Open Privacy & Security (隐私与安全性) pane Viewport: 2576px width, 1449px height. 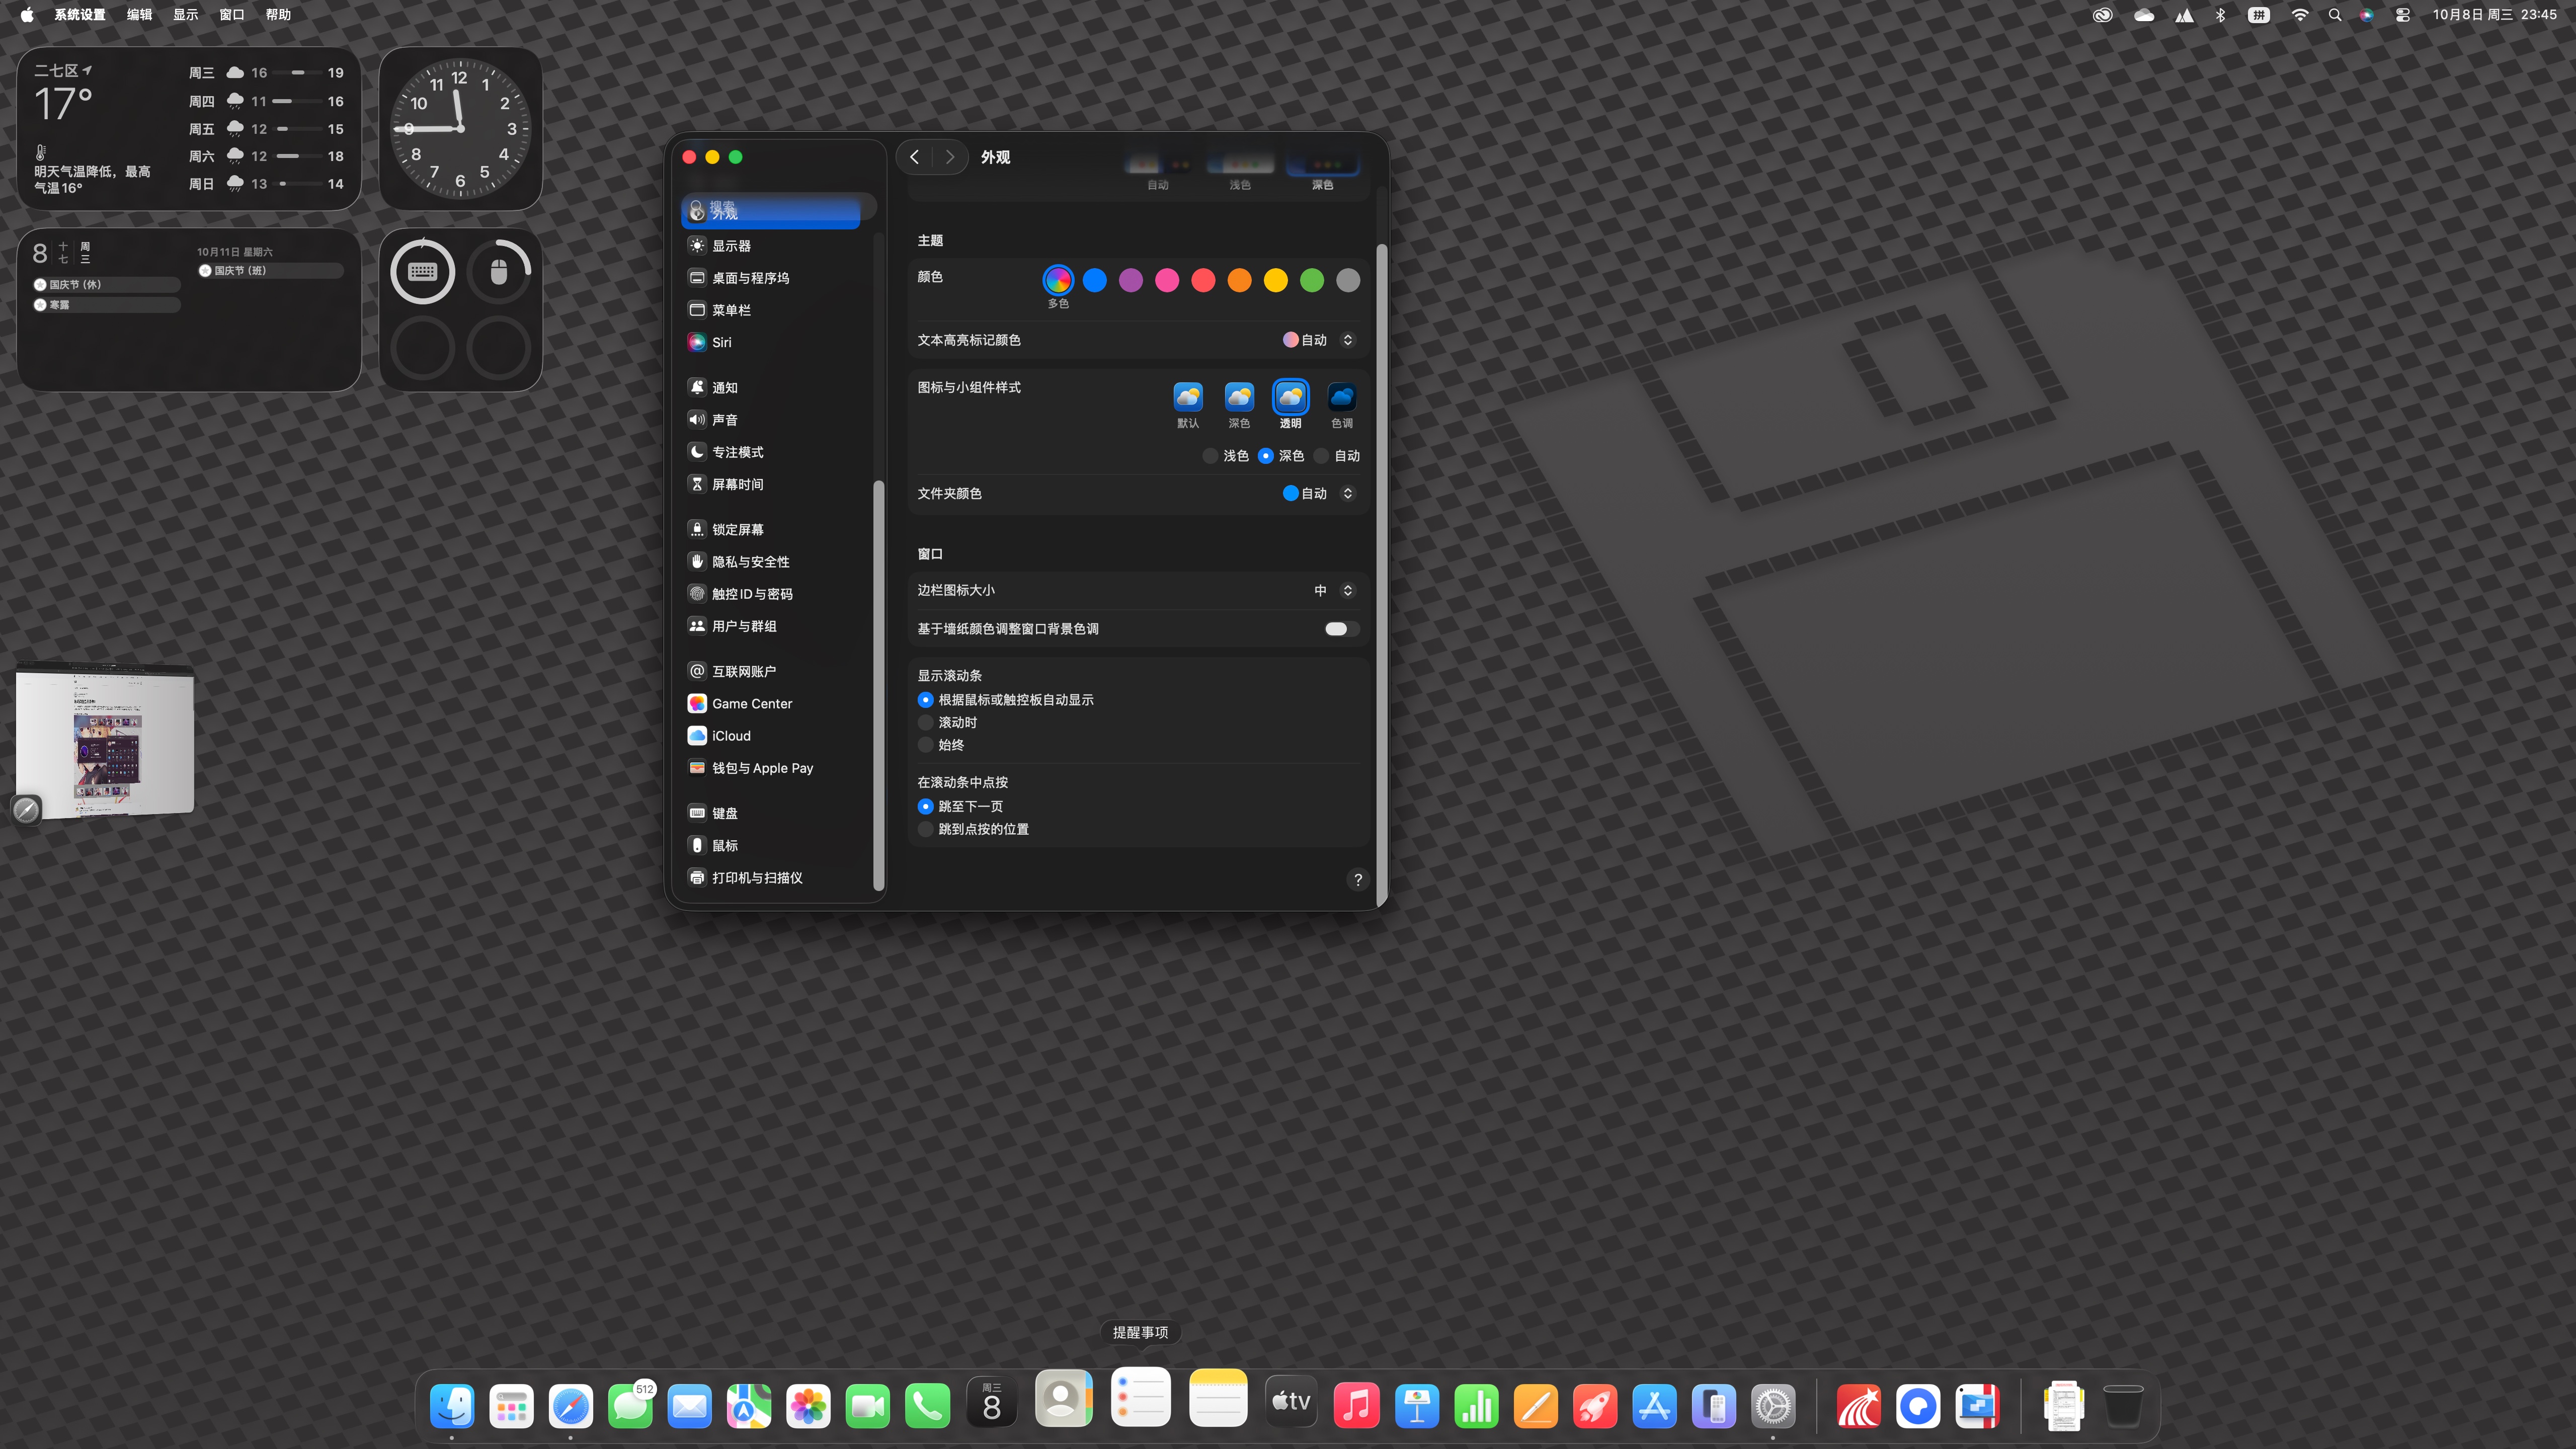tap(749, 562)
